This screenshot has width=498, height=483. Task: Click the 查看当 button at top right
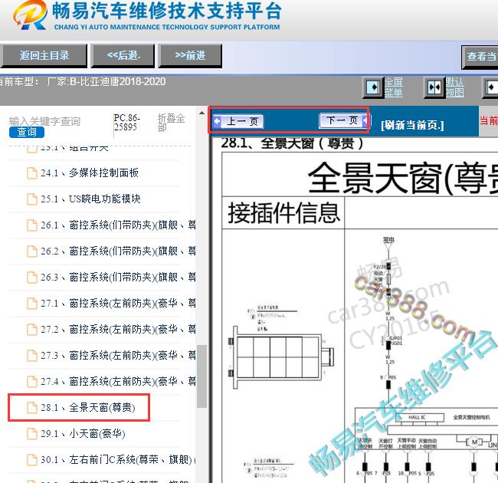point(480,58)
